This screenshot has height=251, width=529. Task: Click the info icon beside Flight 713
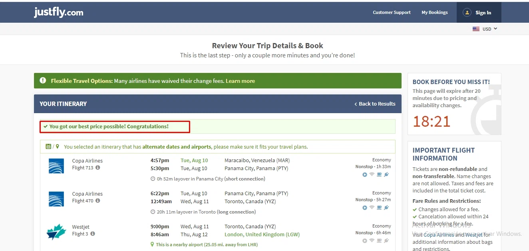pyautogui.click(x=98, y=168)
